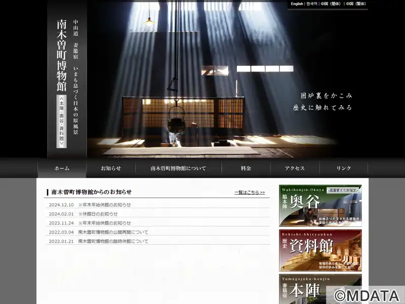Open 2024.12.10 年末年始休館のお知らせ news item

[x=104, y=205]
